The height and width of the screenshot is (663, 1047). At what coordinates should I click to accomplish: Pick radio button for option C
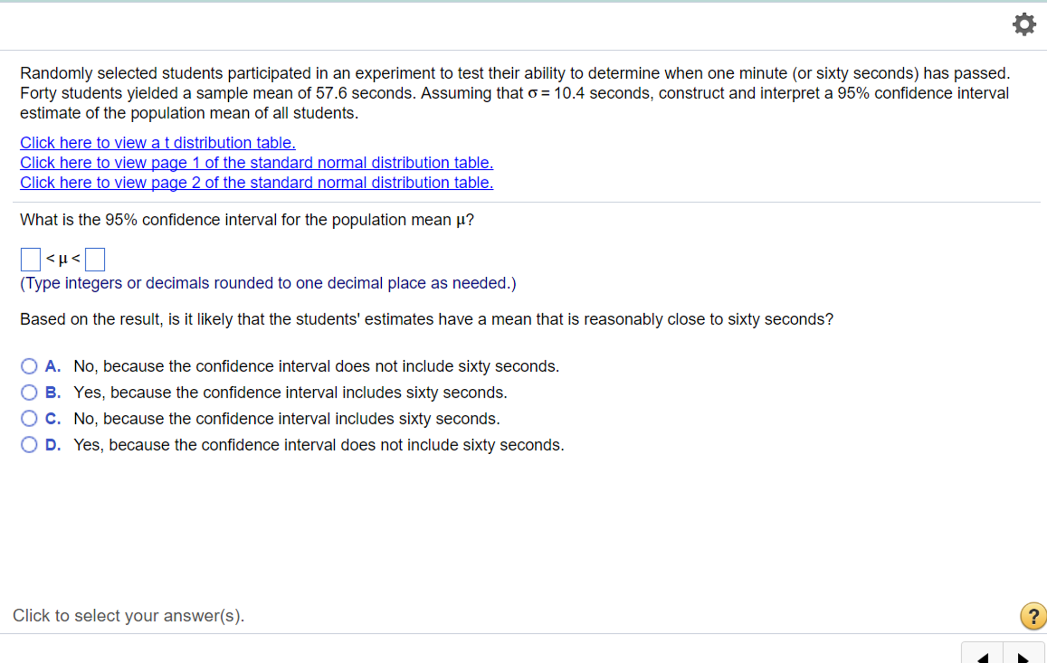click(x=29, y=418)
